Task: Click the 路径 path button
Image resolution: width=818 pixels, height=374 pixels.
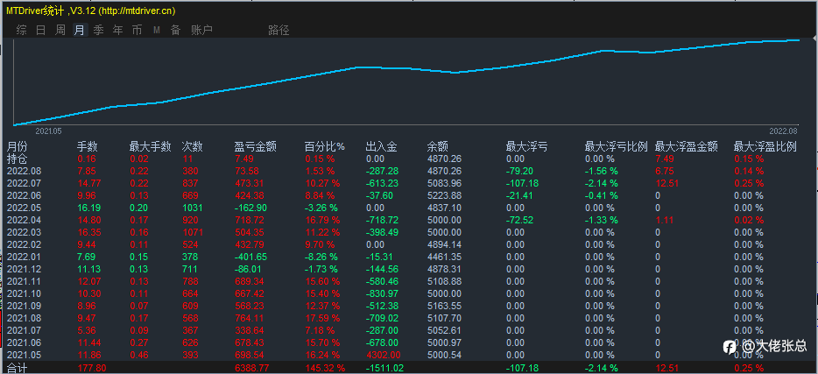Action: pos(279,31)
